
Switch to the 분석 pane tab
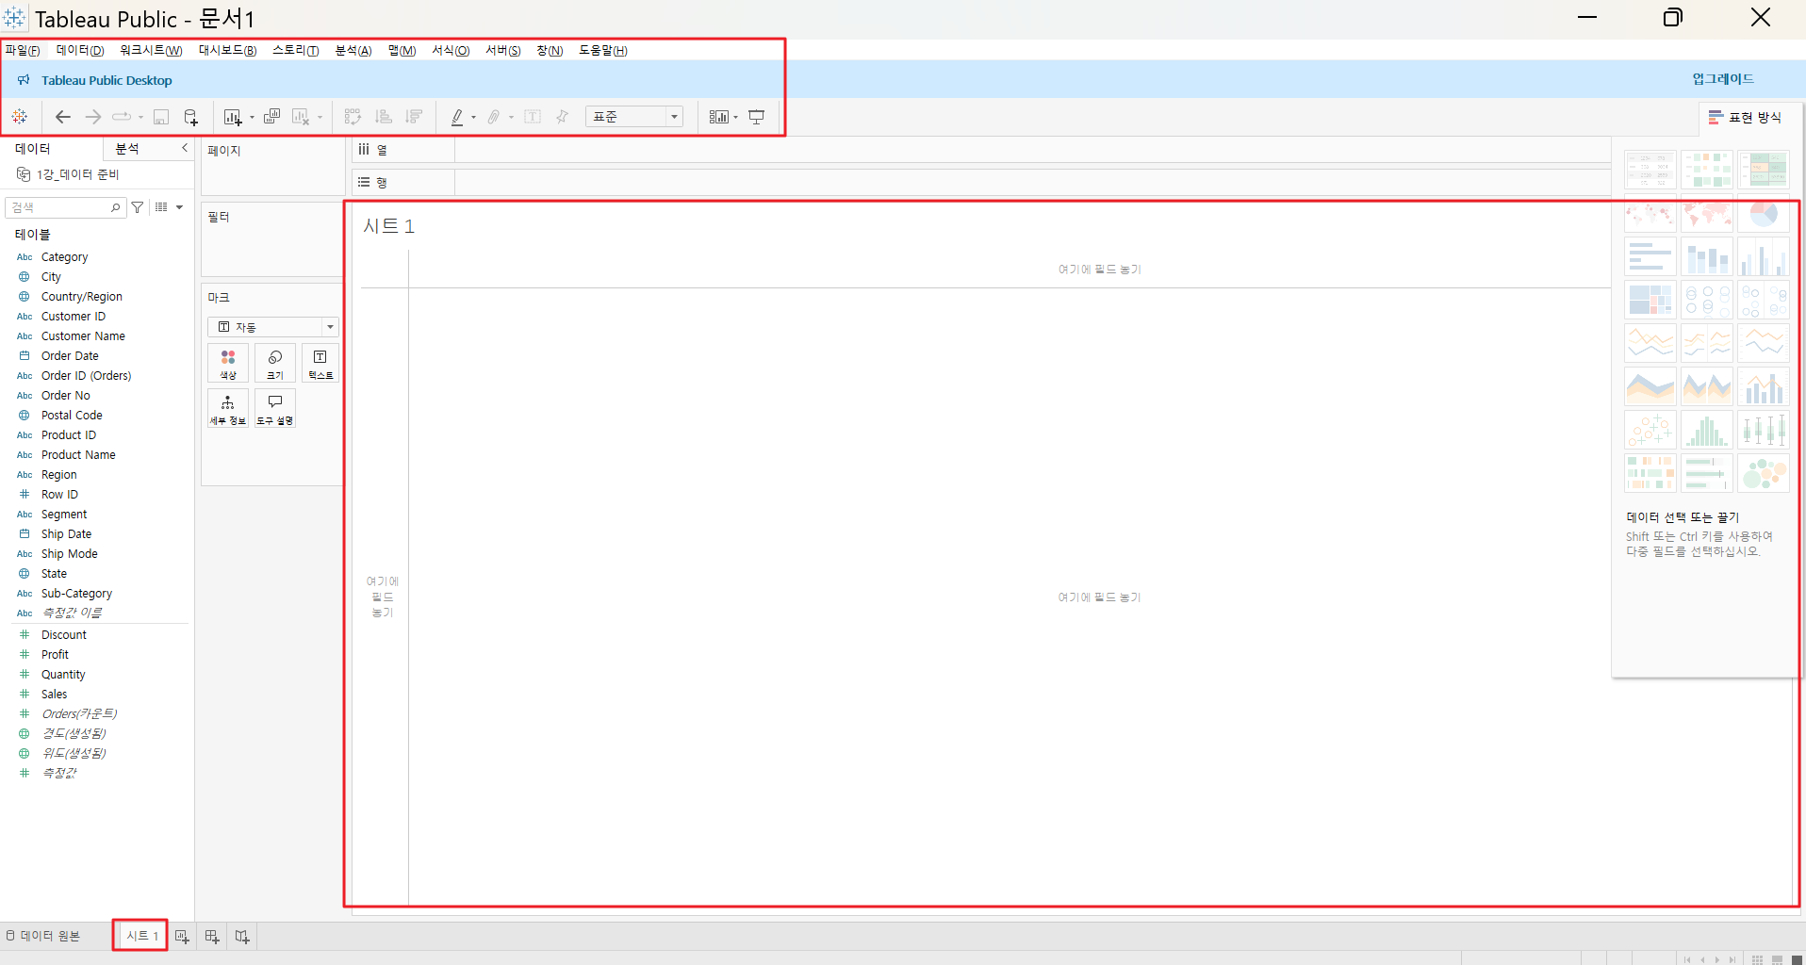coord(127,149)
